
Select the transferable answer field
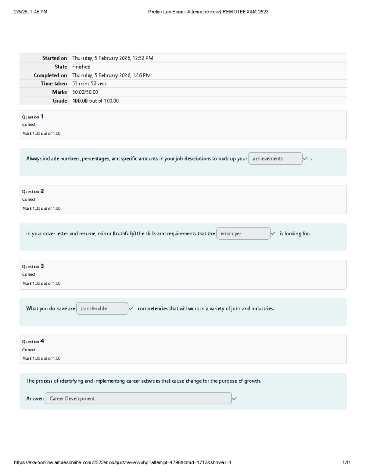click(x=102, y=308)
